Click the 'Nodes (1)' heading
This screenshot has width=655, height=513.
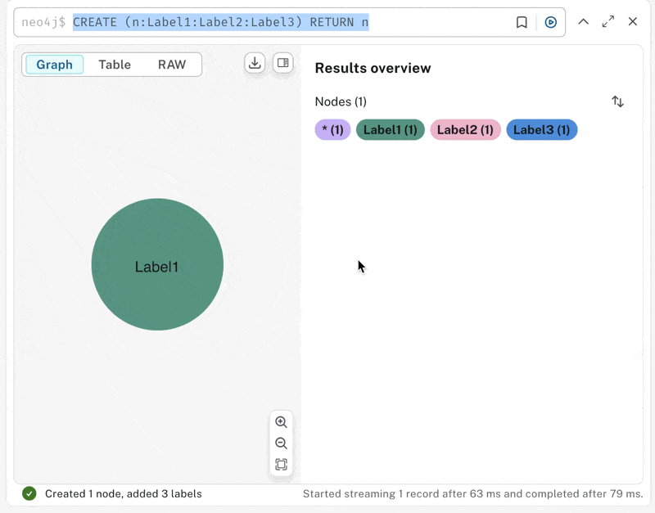coord(341,101)
